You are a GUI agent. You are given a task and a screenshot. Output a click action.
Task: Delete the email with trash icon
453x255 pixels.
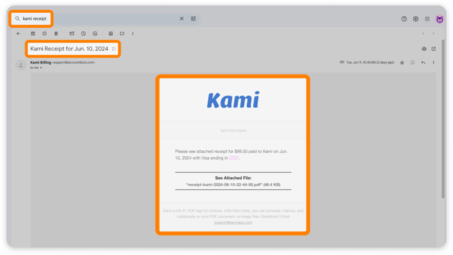pos(56,34)
